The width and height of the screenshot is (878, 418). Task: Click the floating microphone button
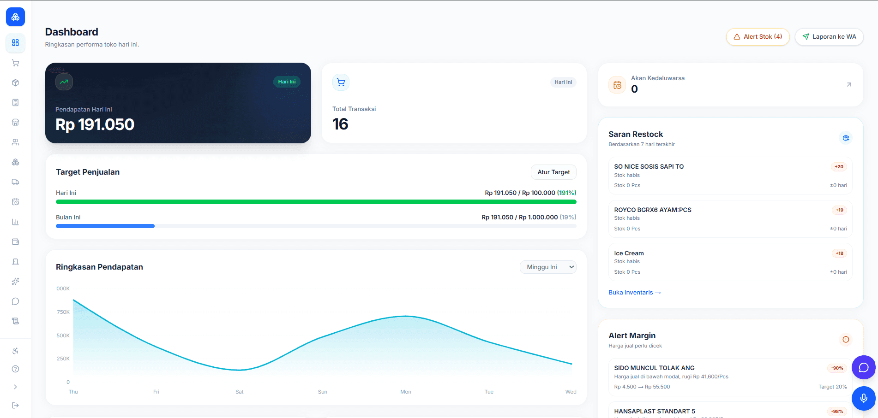864,398
